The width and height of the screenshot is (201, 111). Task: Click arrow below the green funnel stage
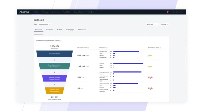point(54,72)
